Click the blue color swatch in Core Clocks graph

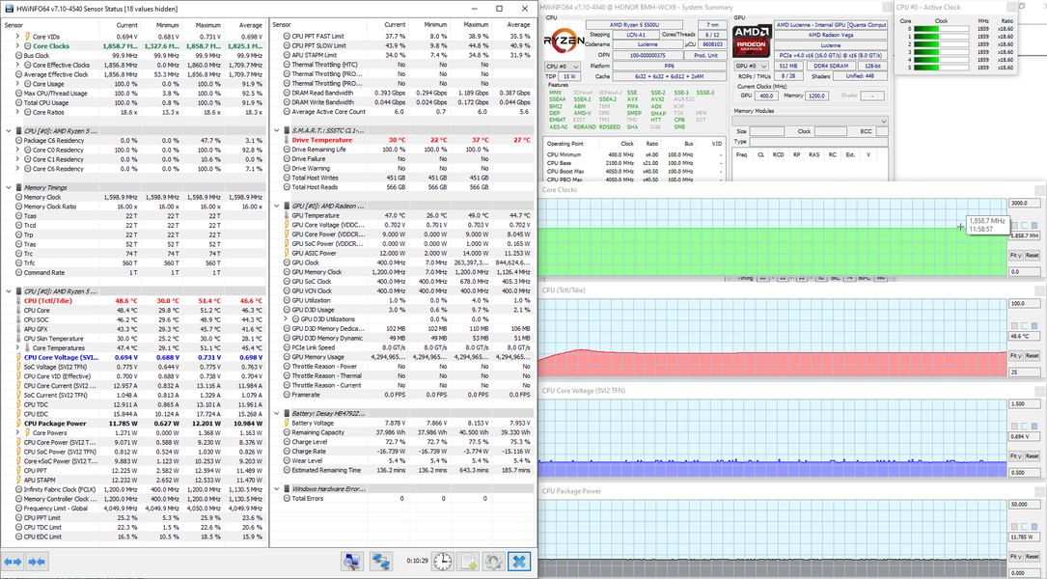(1034, 225)
